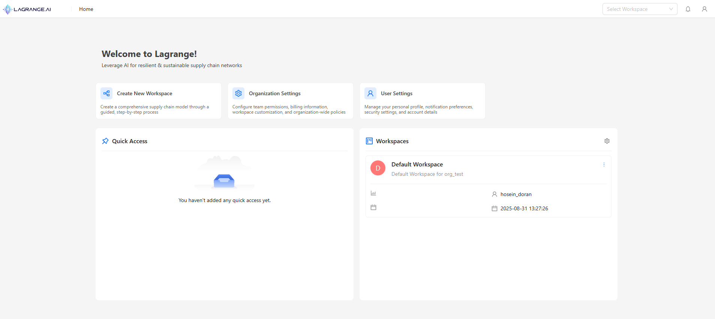Click the workspace creation date 2025-08-31

coord(524,208)
